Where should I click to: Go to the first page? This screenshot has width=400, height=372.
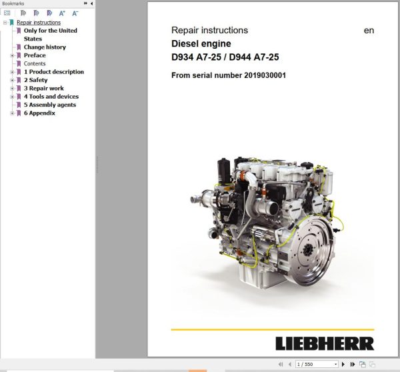click(x=281, y=365)
